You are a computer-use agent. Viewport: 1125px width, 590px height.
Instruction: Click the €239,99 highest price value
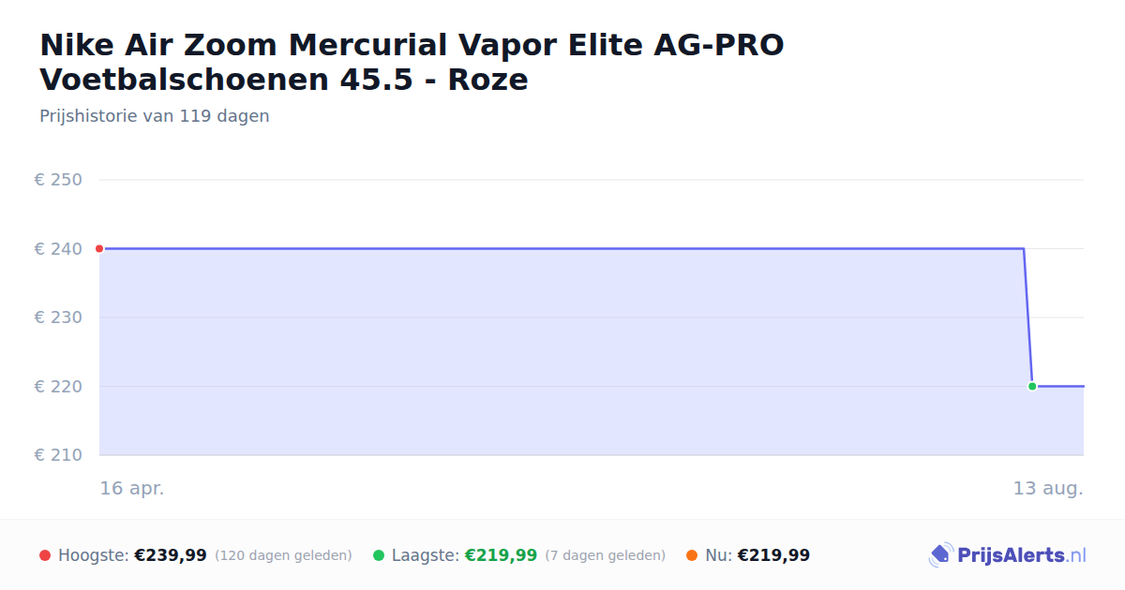pos(171,555)
